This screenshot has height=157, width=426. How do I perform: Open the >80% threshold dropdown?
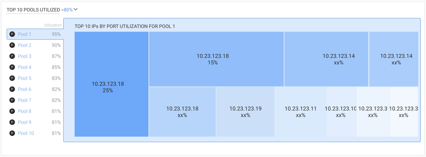pyautogui.click(x=69, y=10)
